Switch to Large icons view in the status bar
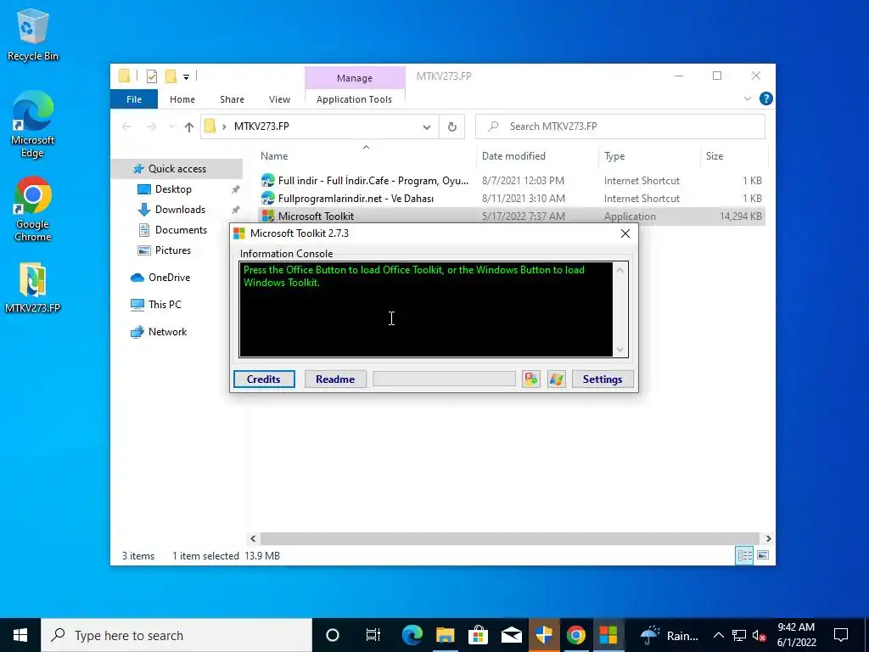The height and width of the screenshot is (652, 869). (763, 555)
